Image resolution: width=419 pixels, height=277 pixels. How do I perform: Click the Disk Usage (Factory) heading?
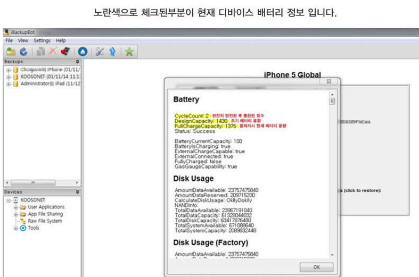click(211, 242)
